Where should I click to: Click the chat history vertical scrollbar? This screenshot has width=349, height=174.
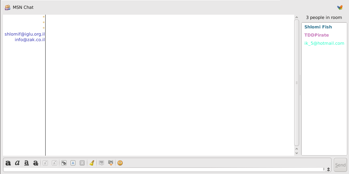click(x=297, y=83)
